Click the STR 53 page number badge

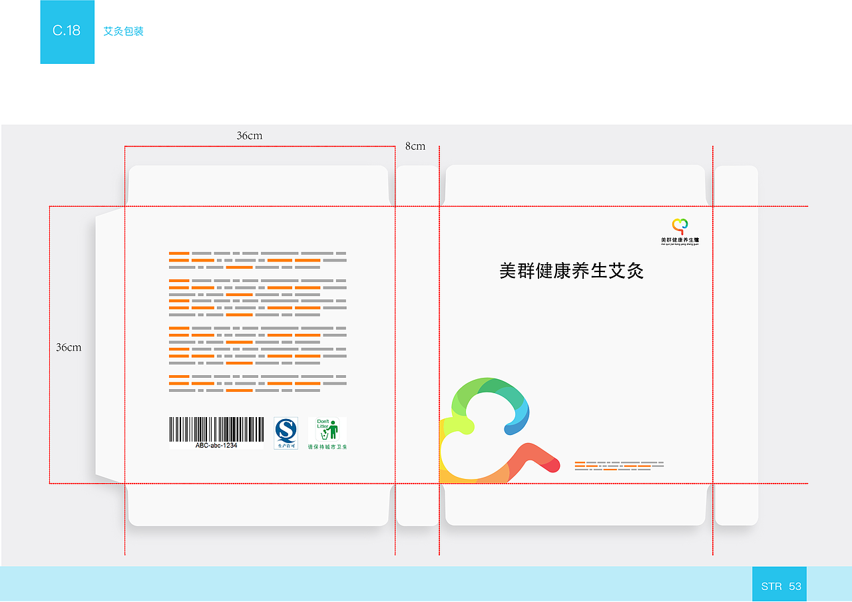(x=779, y=585)
